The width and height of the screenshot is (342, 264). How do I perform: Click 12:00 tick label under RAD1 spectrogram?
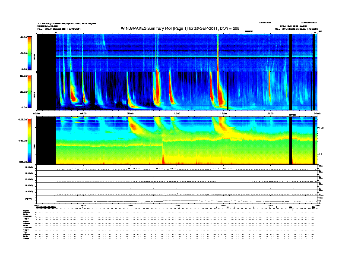pyautogui.click(x=177, y=113)
